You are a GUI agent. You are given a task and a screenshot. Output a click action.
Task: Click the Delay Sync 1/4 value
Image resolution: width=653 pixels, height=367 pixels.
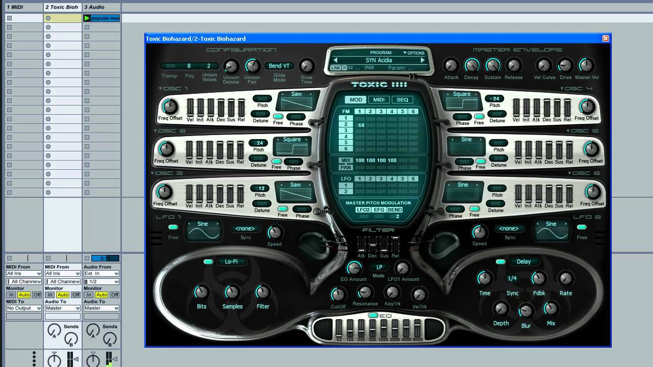[512, 278]
